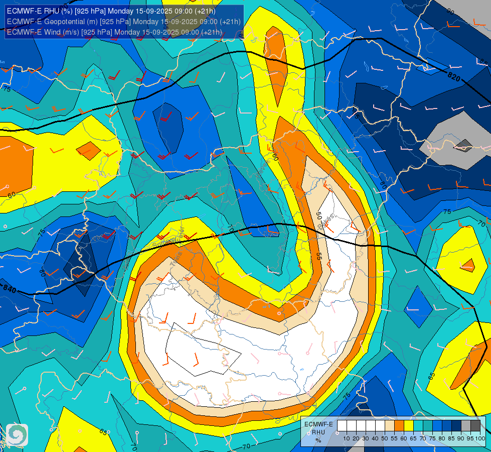491x452 pixels.
Task: Select the ECMWF-E Geopotential (m) title line
Action: (x=124, y=22)
